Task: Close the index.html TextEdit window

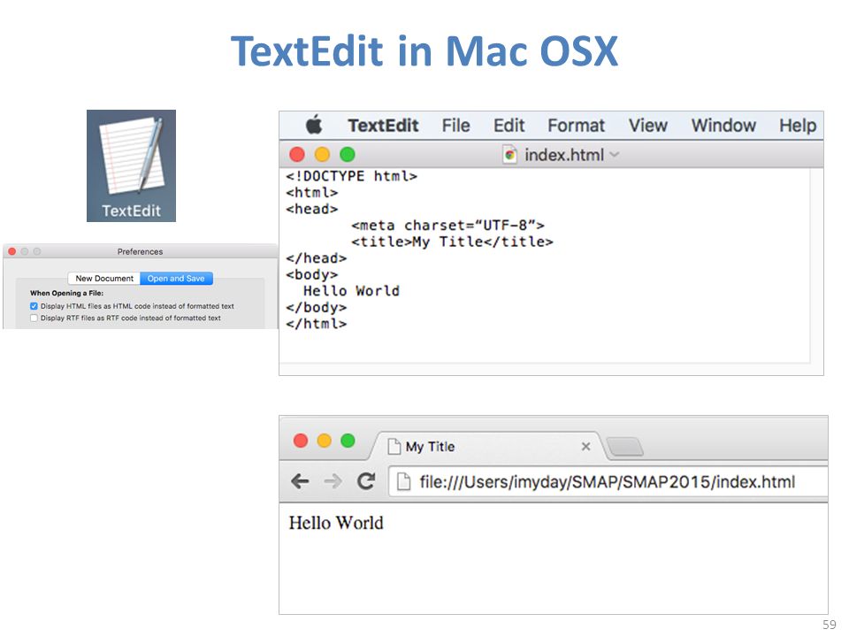Action: click(x=297, y=155)
